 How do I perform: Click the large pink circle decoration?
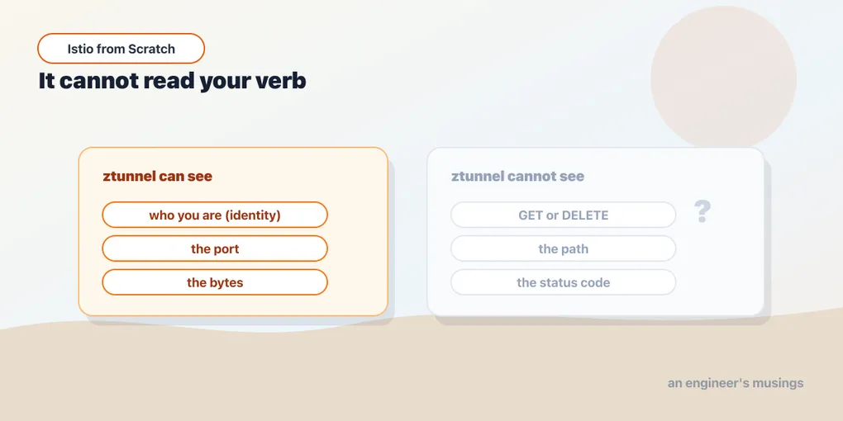click(x=723, y=78)
